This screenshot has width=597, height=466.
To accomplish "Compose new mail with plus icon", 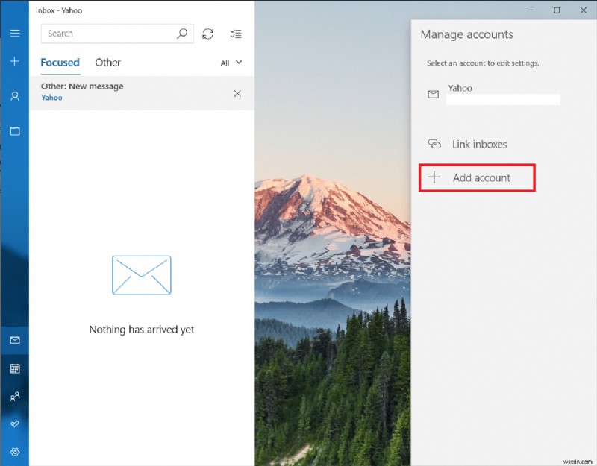I will pos(15,61).
